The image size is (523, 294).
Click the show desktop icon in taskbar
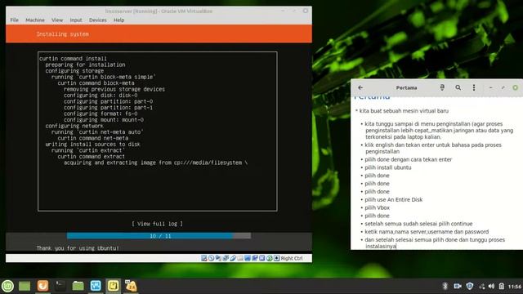pos(25,286)
